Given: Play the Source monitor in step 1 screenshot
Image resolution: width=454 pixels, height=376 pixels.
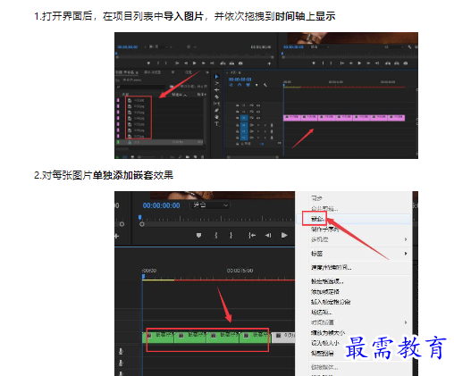Looking at the screenshot, I should point(194,63).
